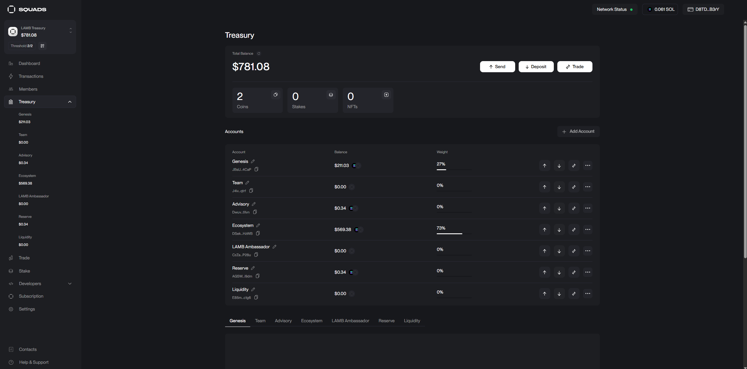747x369 pixels.
Task: Copy the J4iv..qtrf address
Action: [251, 191]
